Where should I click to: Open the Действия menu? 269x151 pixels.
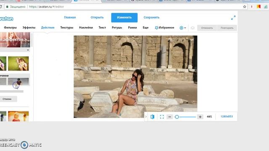47,28
